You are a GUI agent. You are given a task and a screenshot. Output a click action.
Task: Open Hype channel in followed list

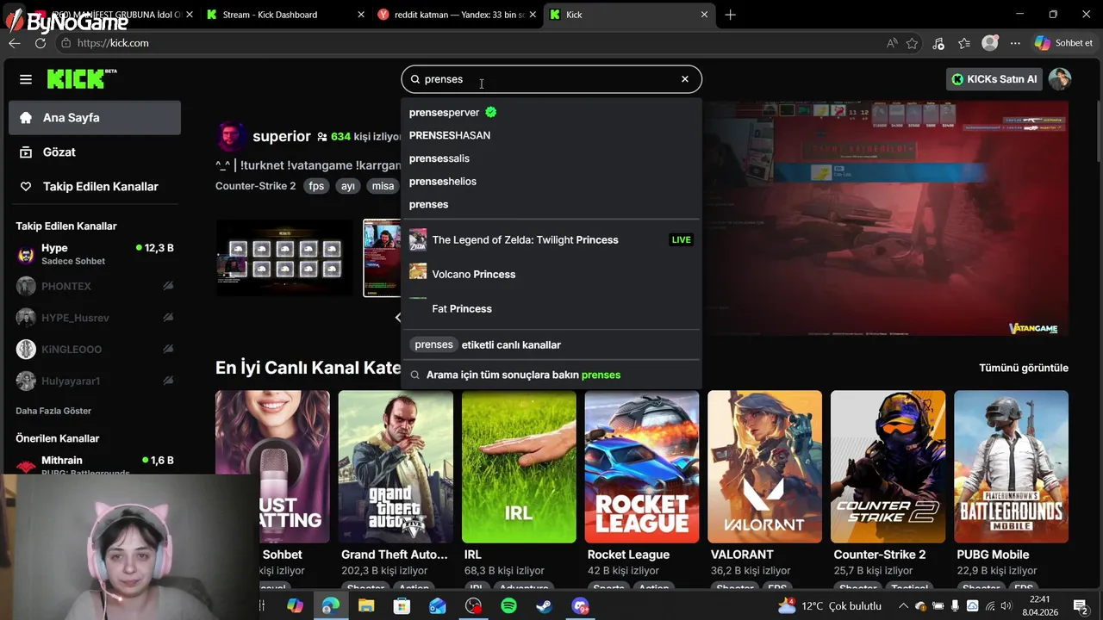click(x=95, y=254)
